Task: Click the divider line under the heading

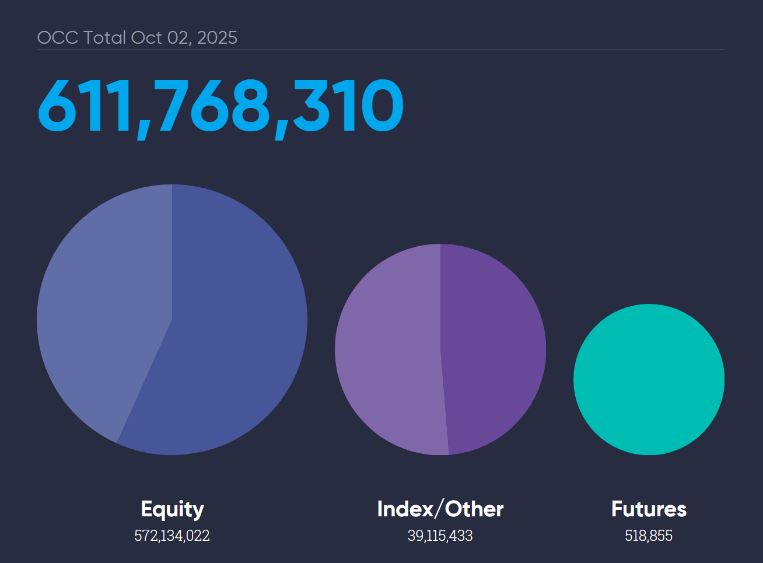Action: coord(380,50)
